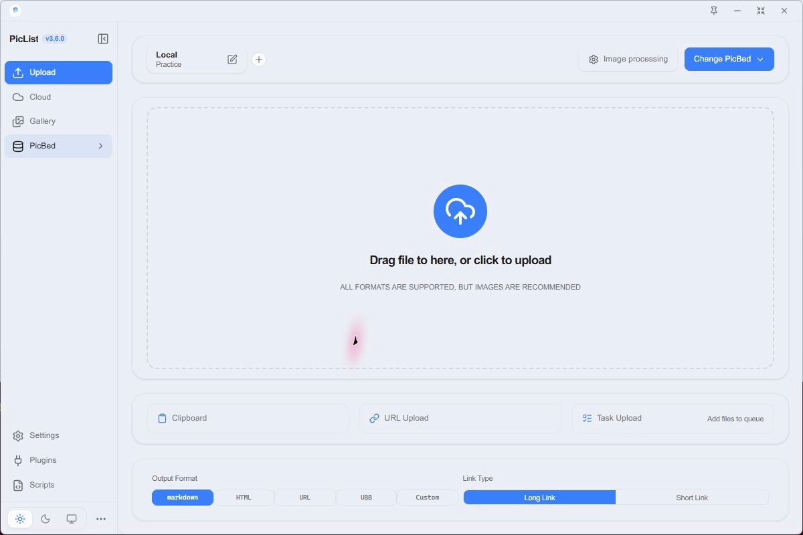This screenshot has width=803, height=535.
Task: Open Image processing settings
Action: point(628,59)
